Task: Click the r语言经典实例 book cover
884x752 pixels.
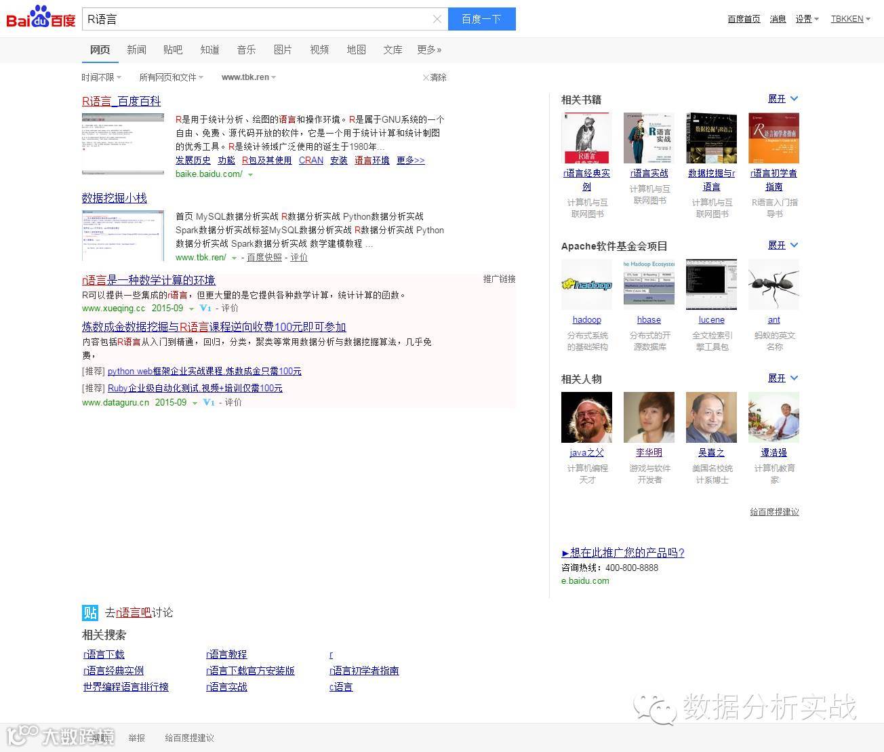Action: (x=587, y=138)
